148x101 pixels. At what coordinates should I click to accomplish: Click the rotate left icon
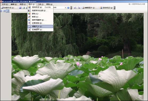[75, 8]
